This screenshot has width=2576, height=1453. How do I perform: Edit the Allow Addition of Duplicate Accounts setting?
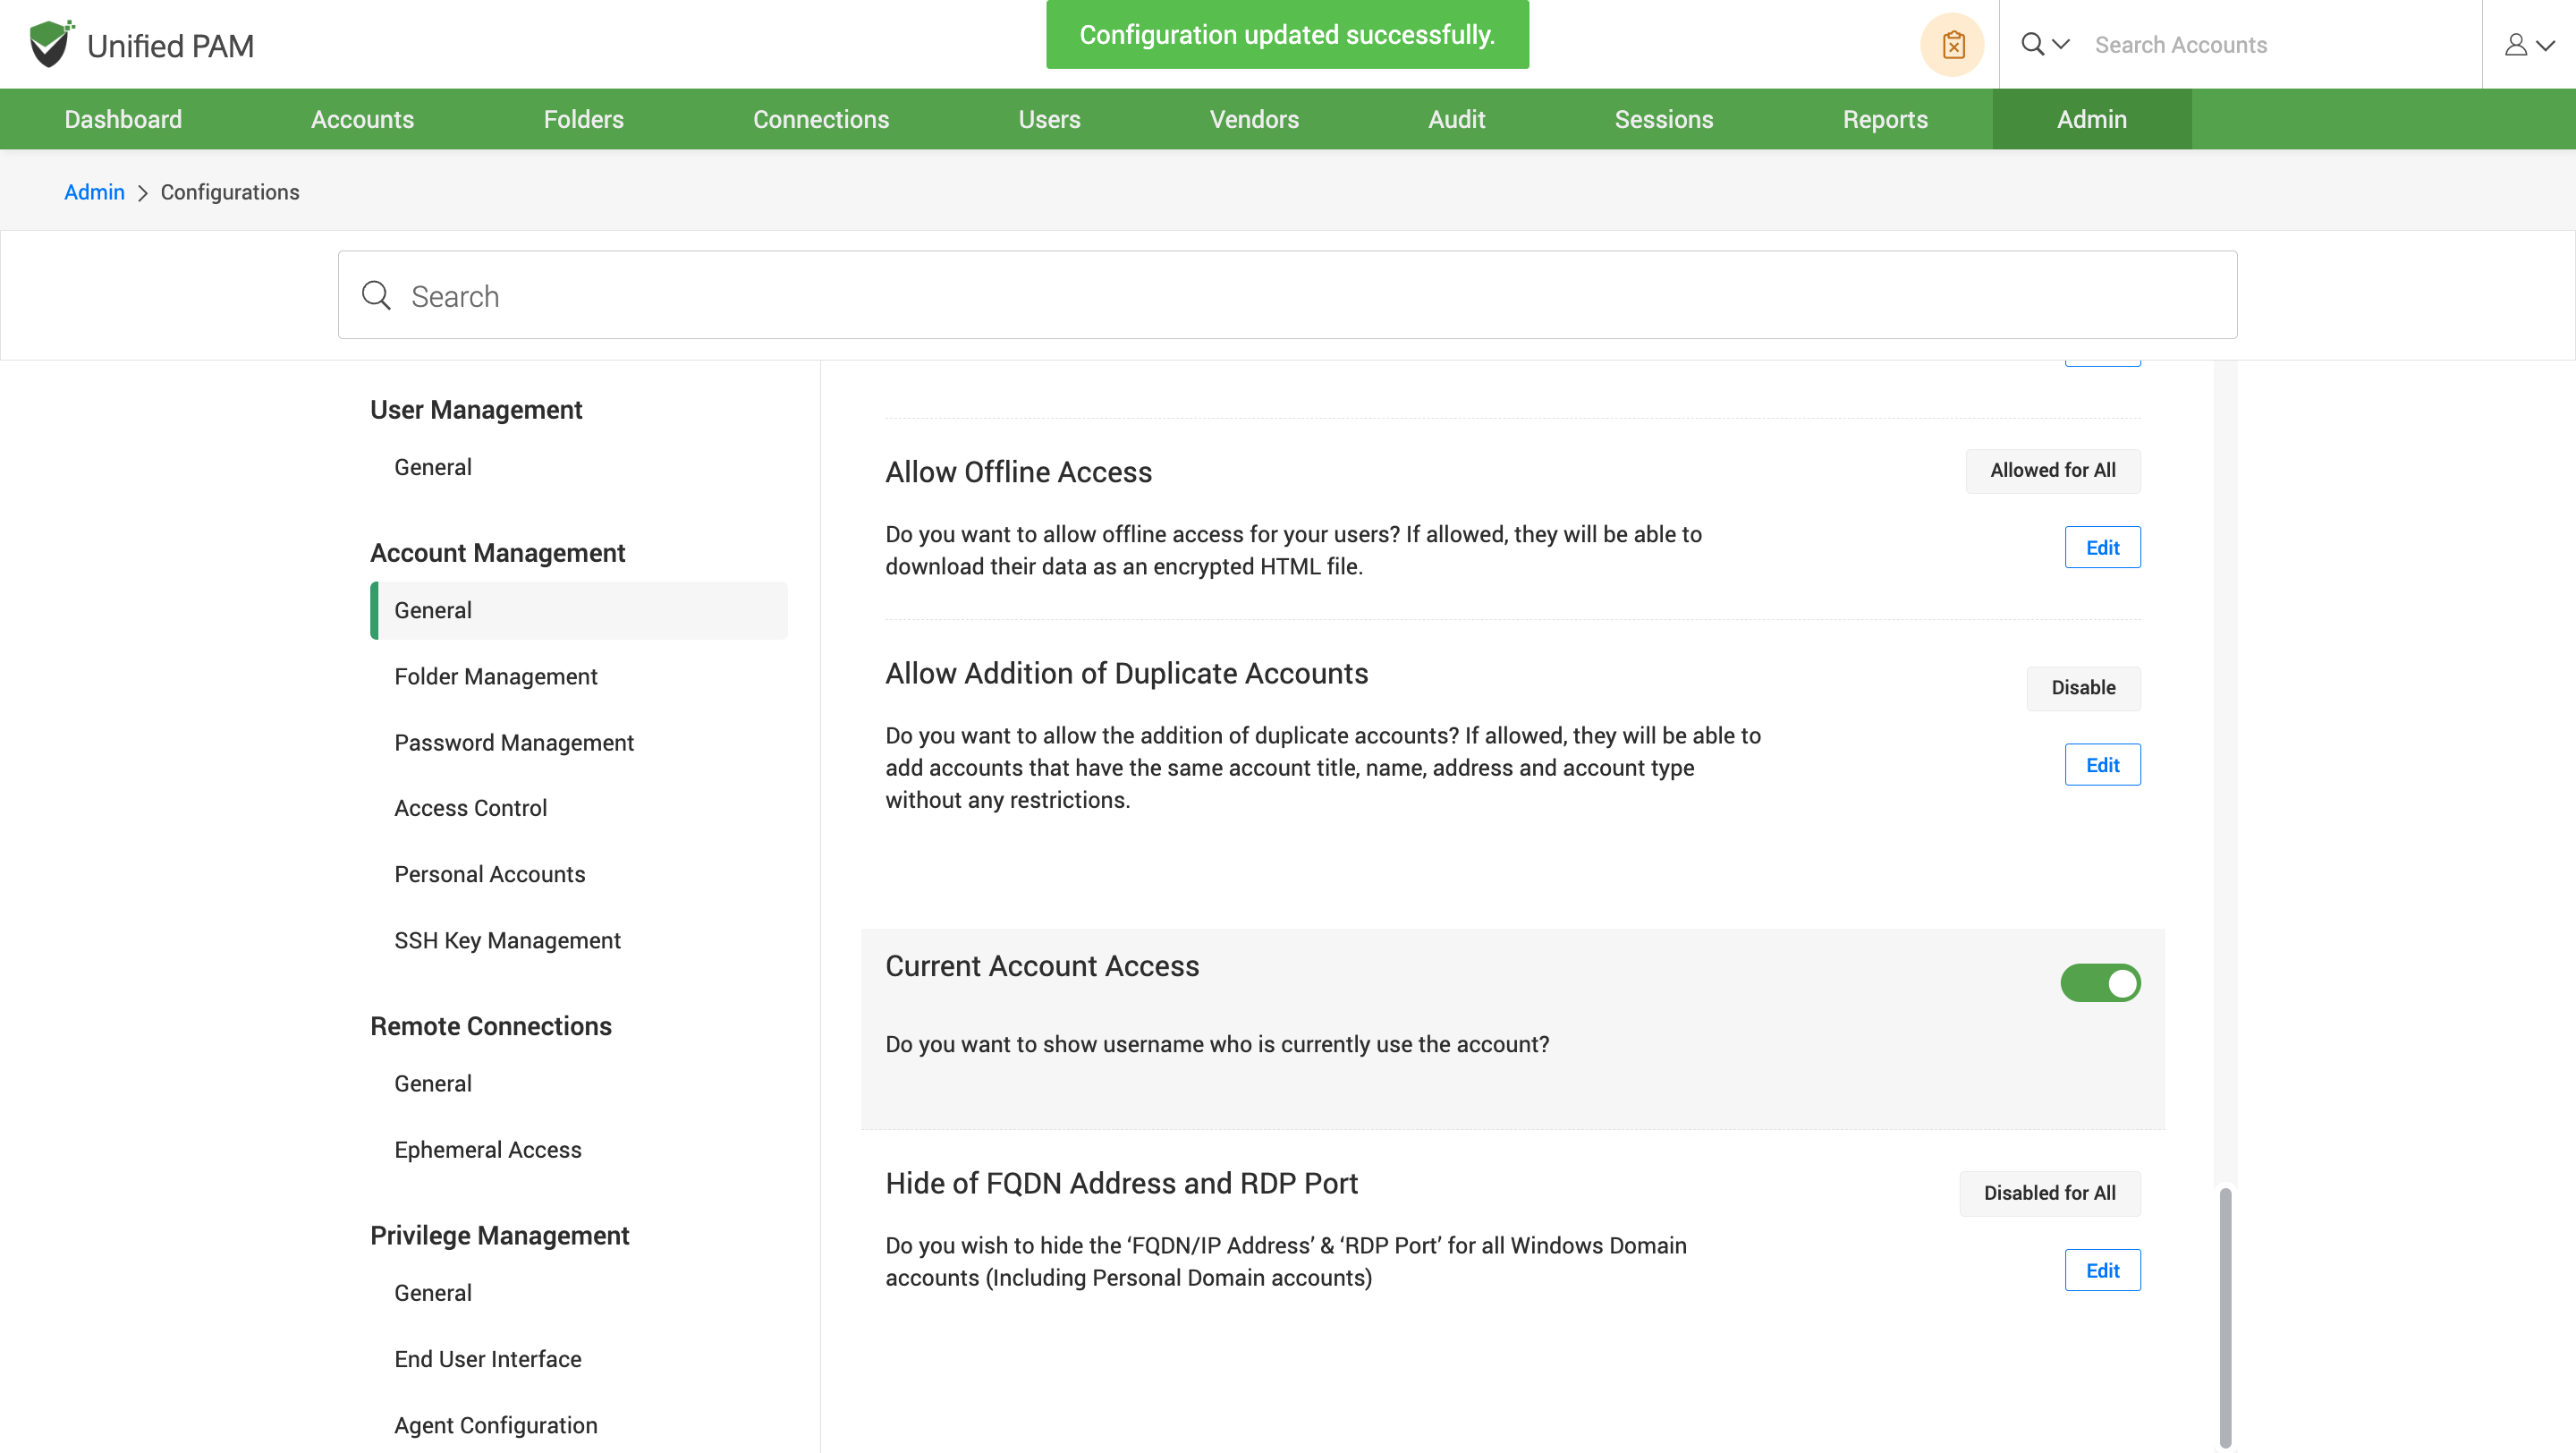pyautogui.click(x=2102, y=765)
